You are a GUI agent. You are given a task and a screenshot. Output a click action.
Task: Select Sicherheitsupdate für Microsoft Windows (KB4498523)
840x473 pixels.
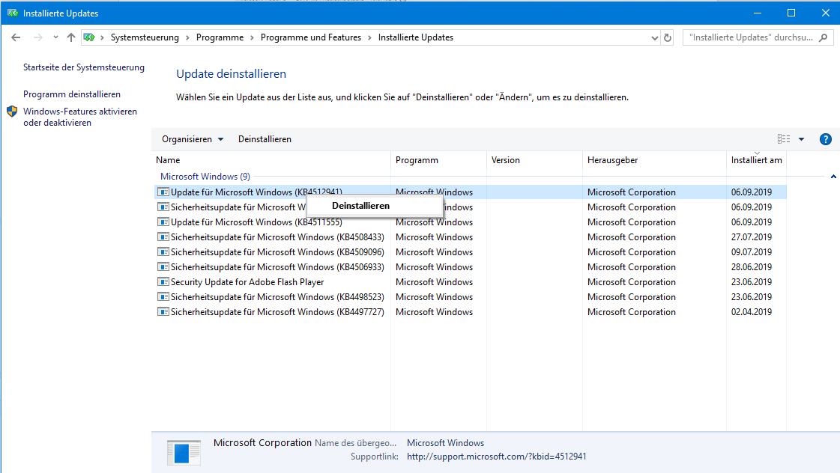point(277,297)
